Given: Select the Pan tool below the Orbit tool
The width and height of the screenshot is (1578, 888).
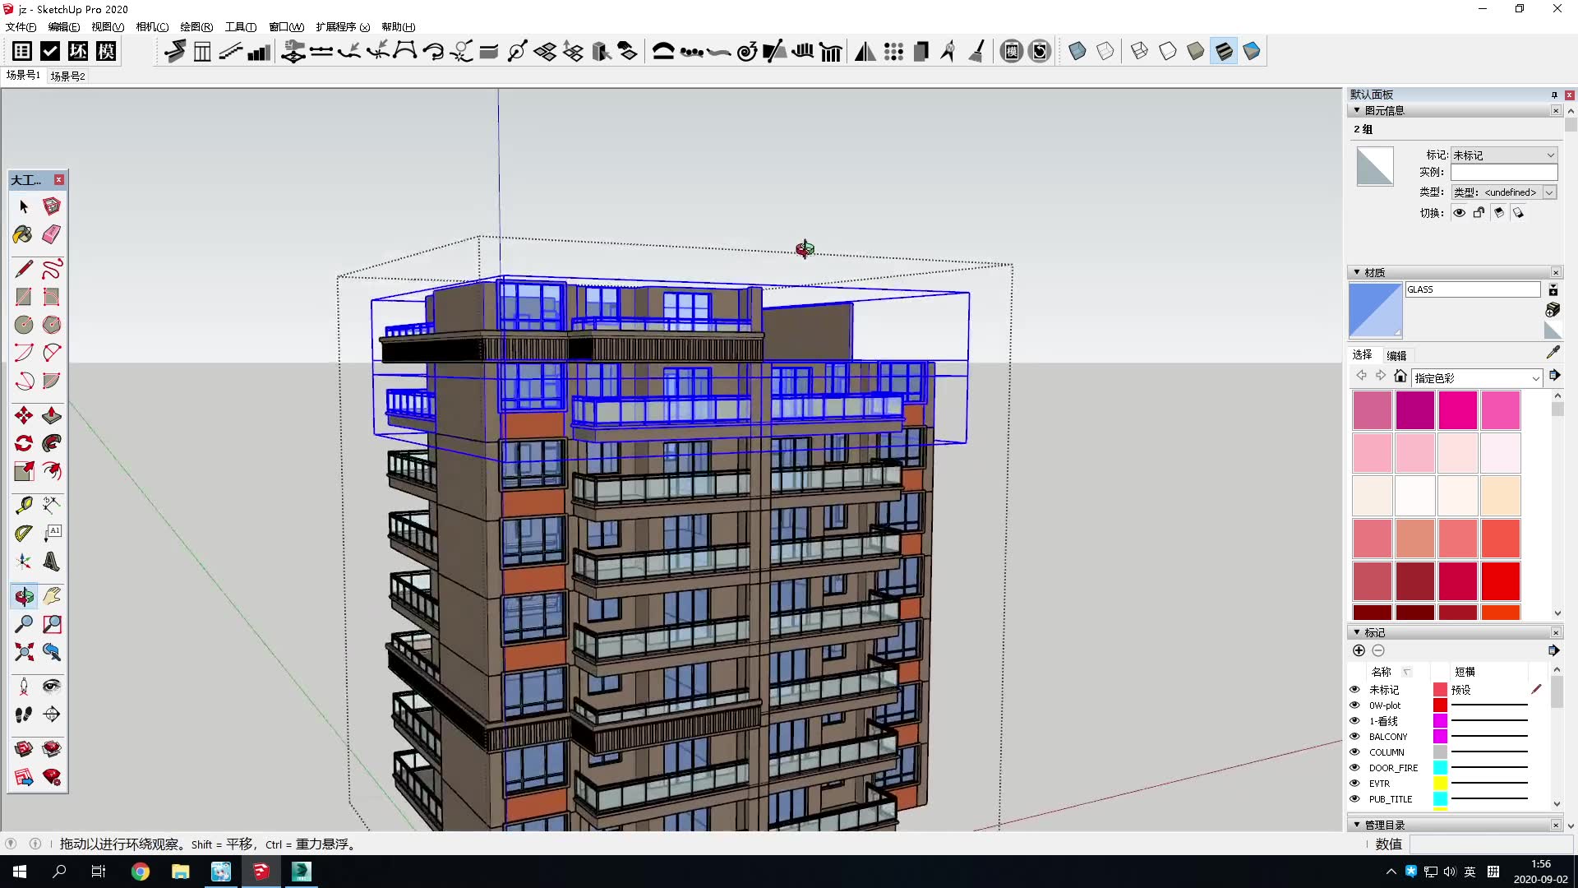Looking at the screenshot, I should 51,597.
